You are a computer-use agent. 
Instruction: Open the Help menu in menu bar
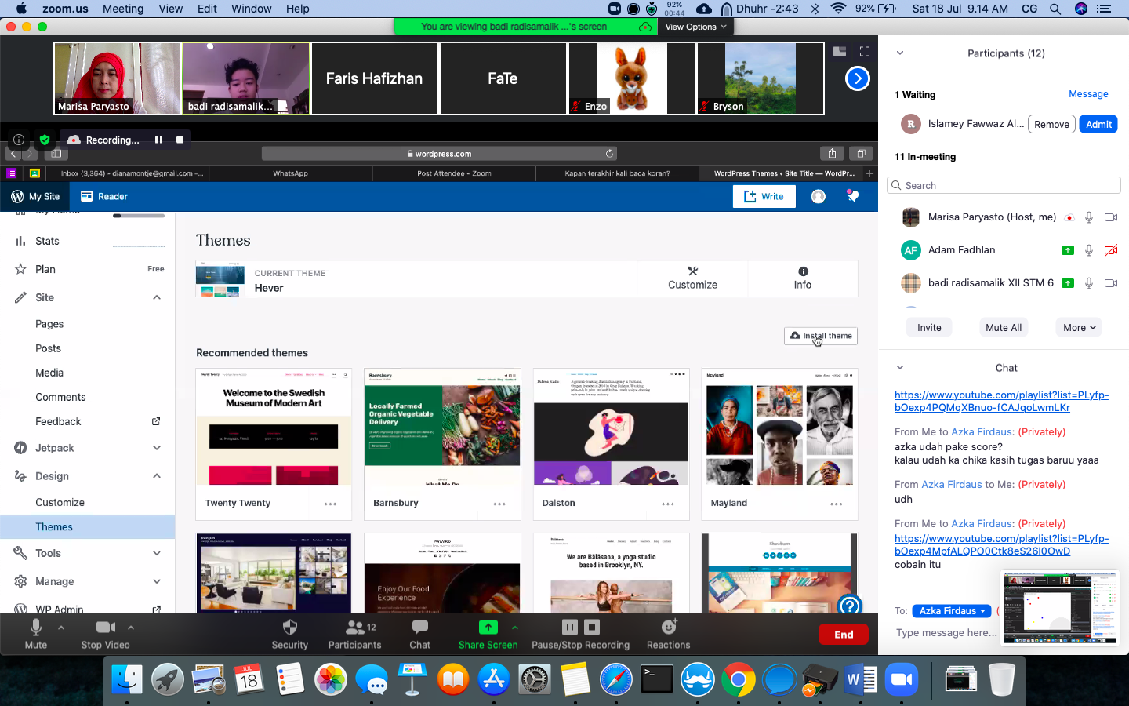point(297,9)
